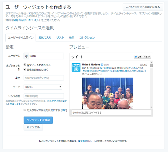Screen dimensions: 168x152
Task: Click the United Nations account name
Action: pyautogui.click(x=91, y=65)
